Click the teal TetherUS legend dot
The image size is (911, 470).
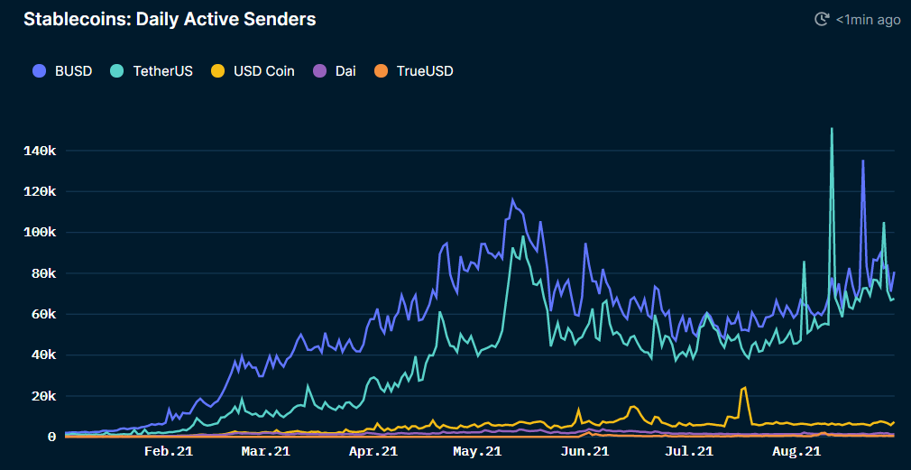coord(116,71)
